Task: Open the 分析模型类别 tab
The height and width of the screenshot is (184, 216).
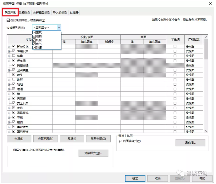Action: click(42, 13)
